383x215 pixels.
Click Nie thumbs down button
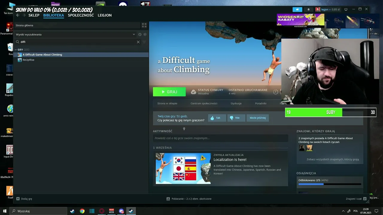point(236,118)
